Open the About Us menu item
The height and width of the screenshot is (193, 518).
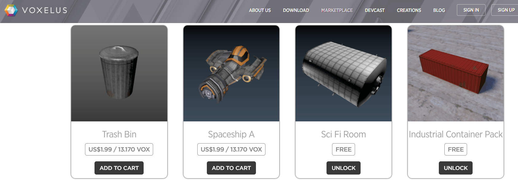(x=260, y=10)
